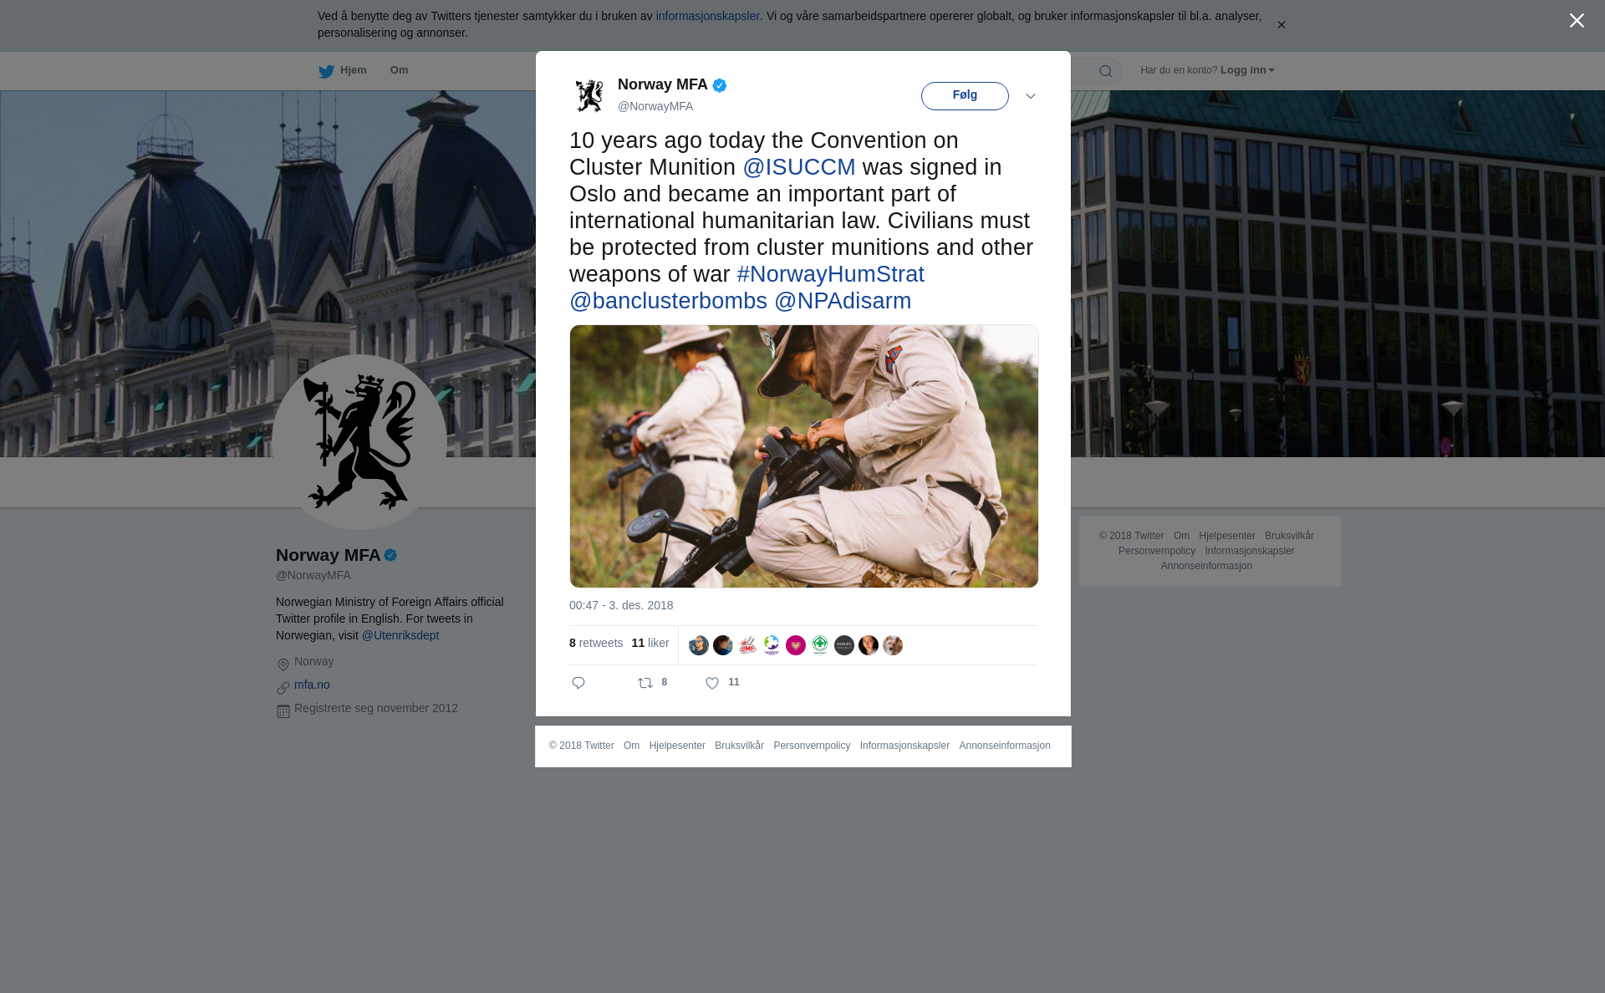Open the Norway MFA lion avatar in tweet

(589, 95)
